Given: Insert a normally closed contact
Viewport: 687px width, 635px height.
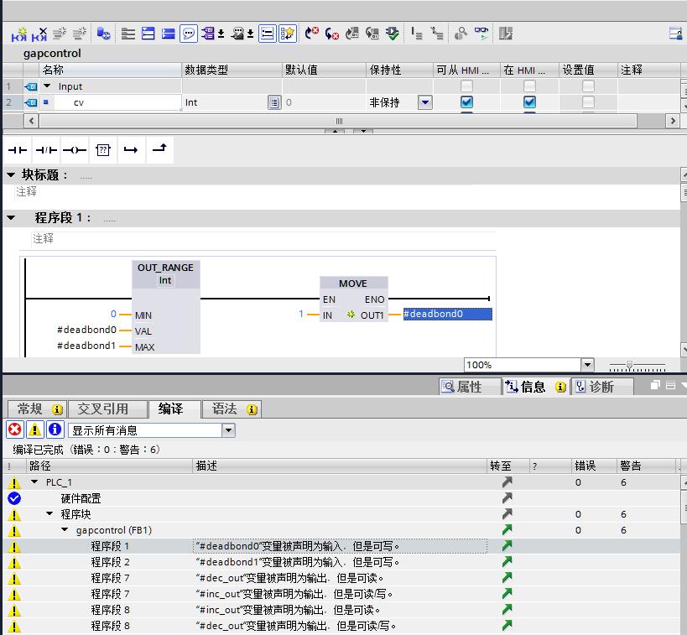Looking at the screenshot, I should click(46, 150).
